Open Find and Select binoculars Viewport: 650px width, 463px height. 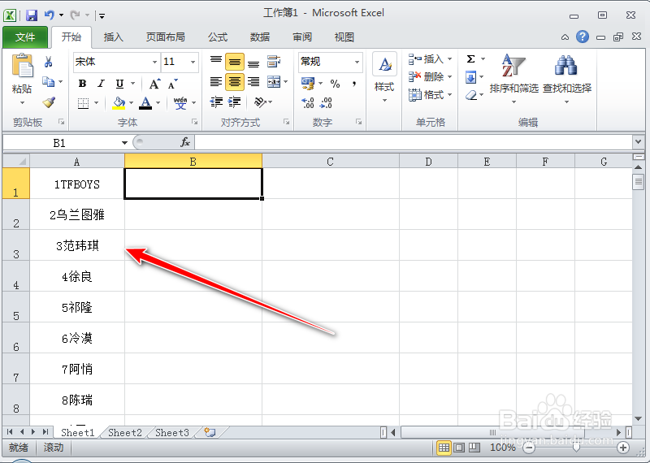coord(566,78)
